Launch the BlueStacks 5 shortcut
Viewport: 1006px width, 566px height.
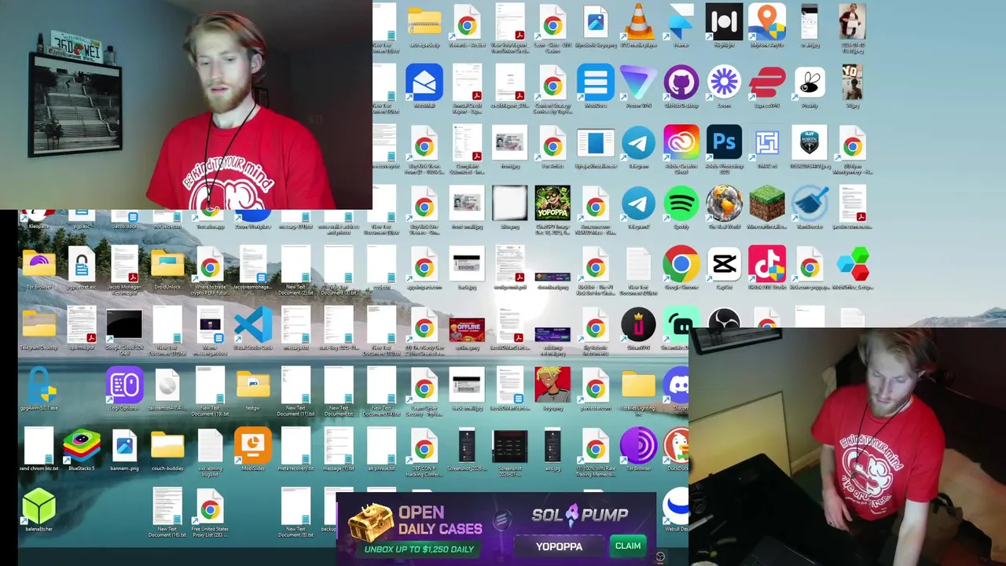coord(82,447)
